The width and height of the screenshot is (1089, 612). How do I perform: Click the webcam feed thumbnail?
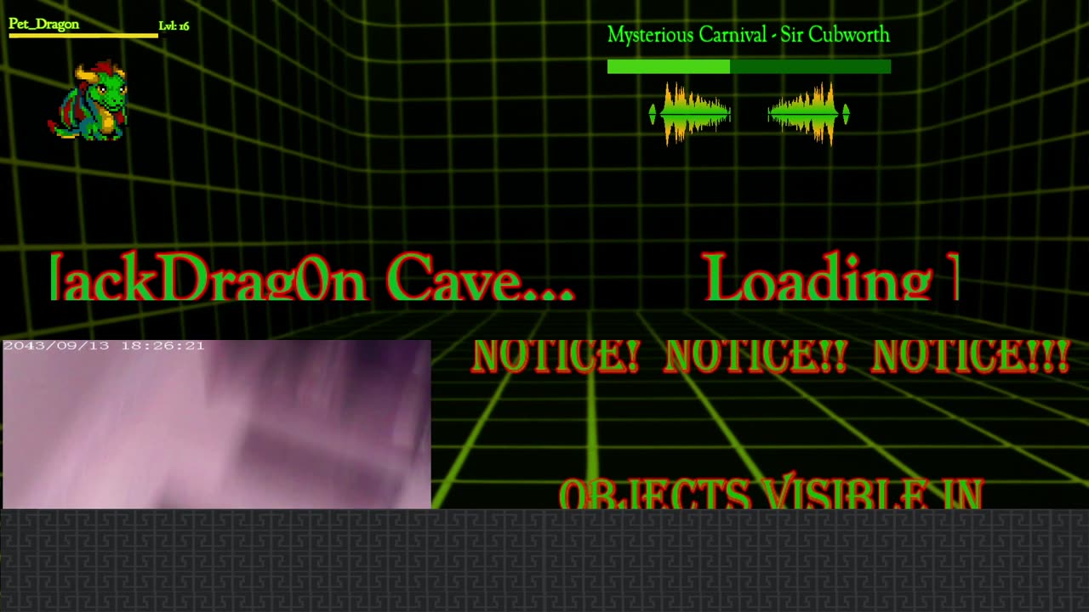pyautogui.click(x=217, y=424)
